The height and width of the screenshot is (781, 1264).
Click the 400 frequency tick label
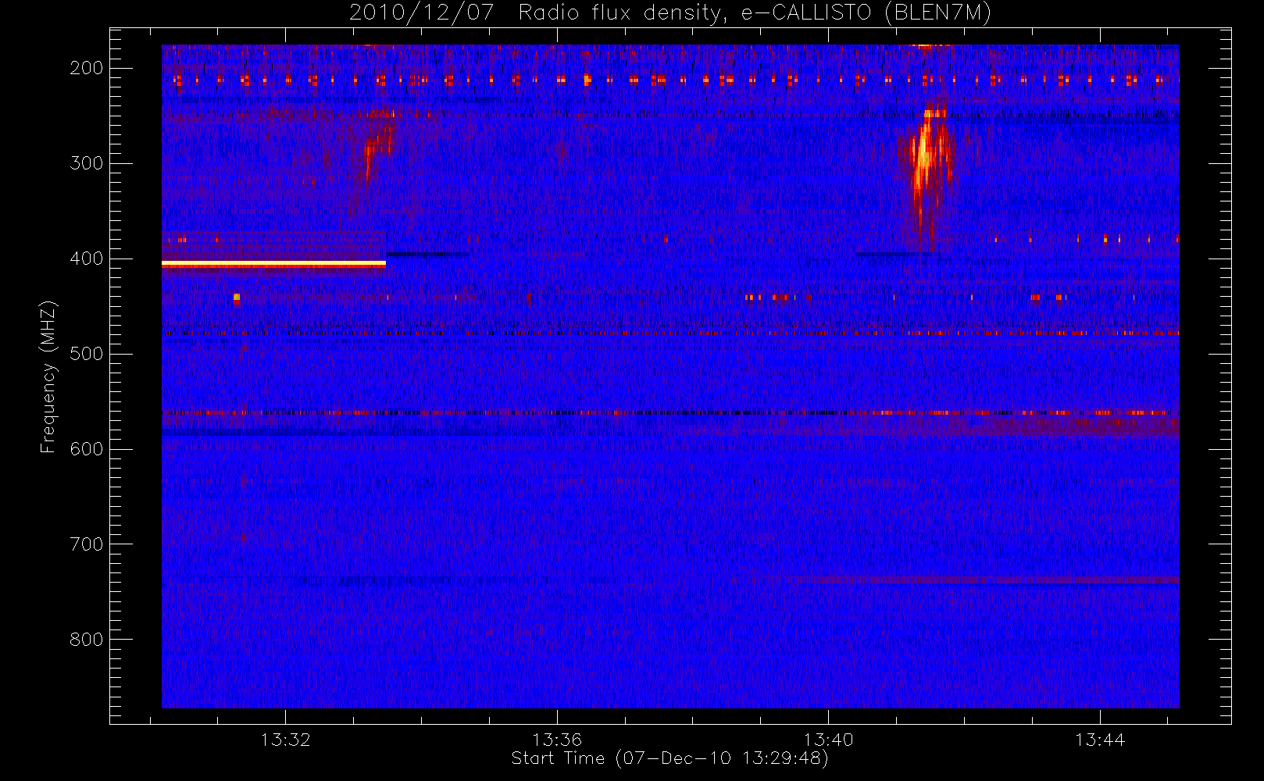[x=87, y=259]
